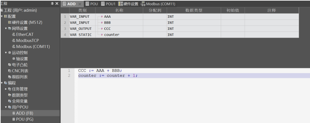Open the 数据类型 item
Viewport: 310px width, 123px height.
pyautogui.click(x=20, y=95)
